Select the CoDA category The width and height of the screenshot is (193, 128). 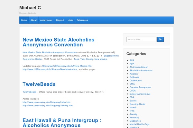tap(133, 91)
